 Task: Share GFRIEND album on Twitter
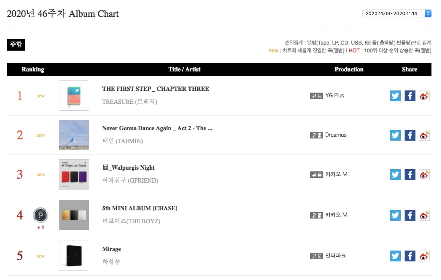395,174
